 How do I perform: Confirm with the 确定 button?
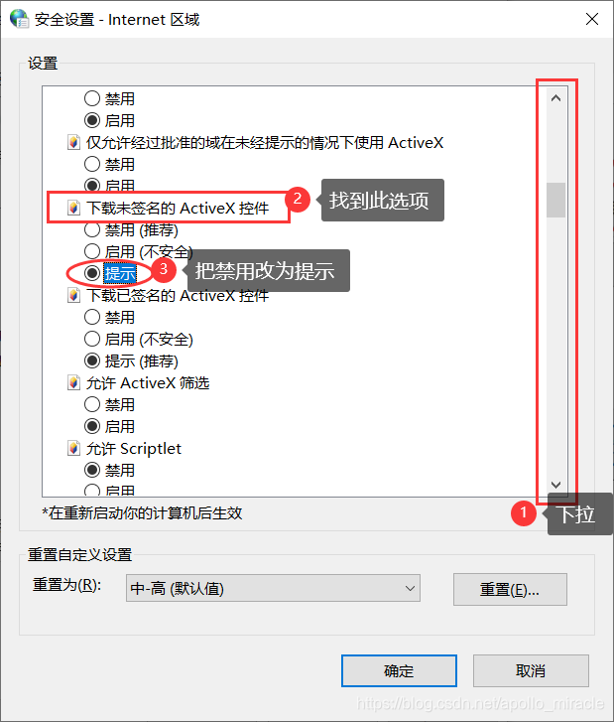399,671
